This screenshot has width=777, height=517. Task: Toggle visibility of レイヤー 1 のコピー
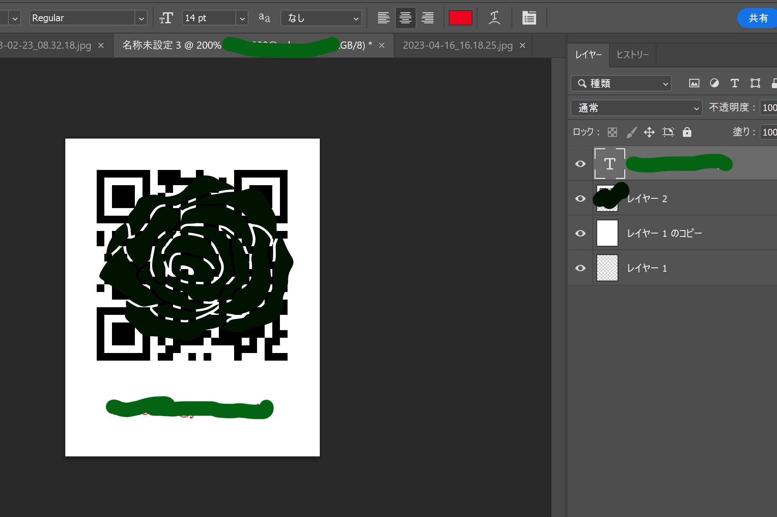click(580, 233)
